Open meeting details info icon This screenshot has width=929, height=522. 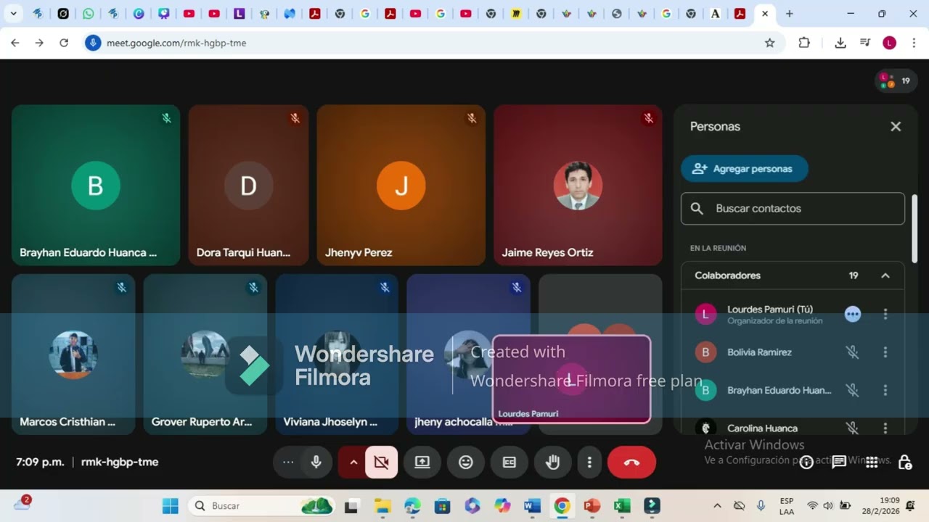point(806,462)
